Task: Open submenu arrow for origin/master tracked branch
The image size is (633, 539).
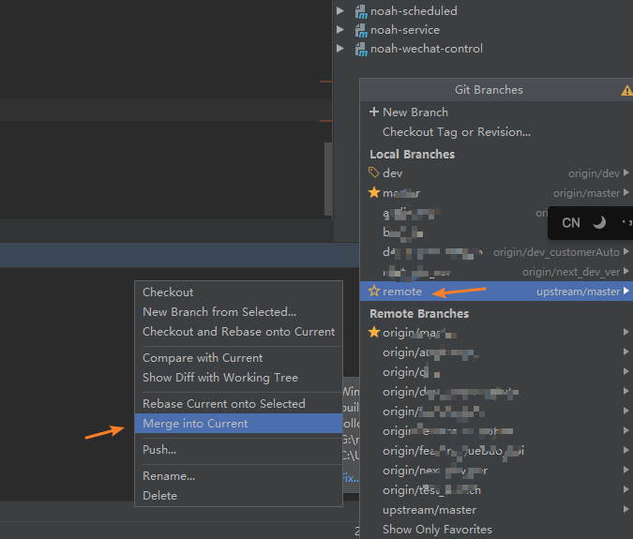Action: (x=625, y=192)
